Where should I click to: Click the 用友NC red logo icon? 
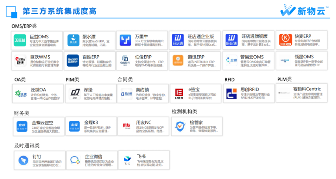click(x=127, y=126)
